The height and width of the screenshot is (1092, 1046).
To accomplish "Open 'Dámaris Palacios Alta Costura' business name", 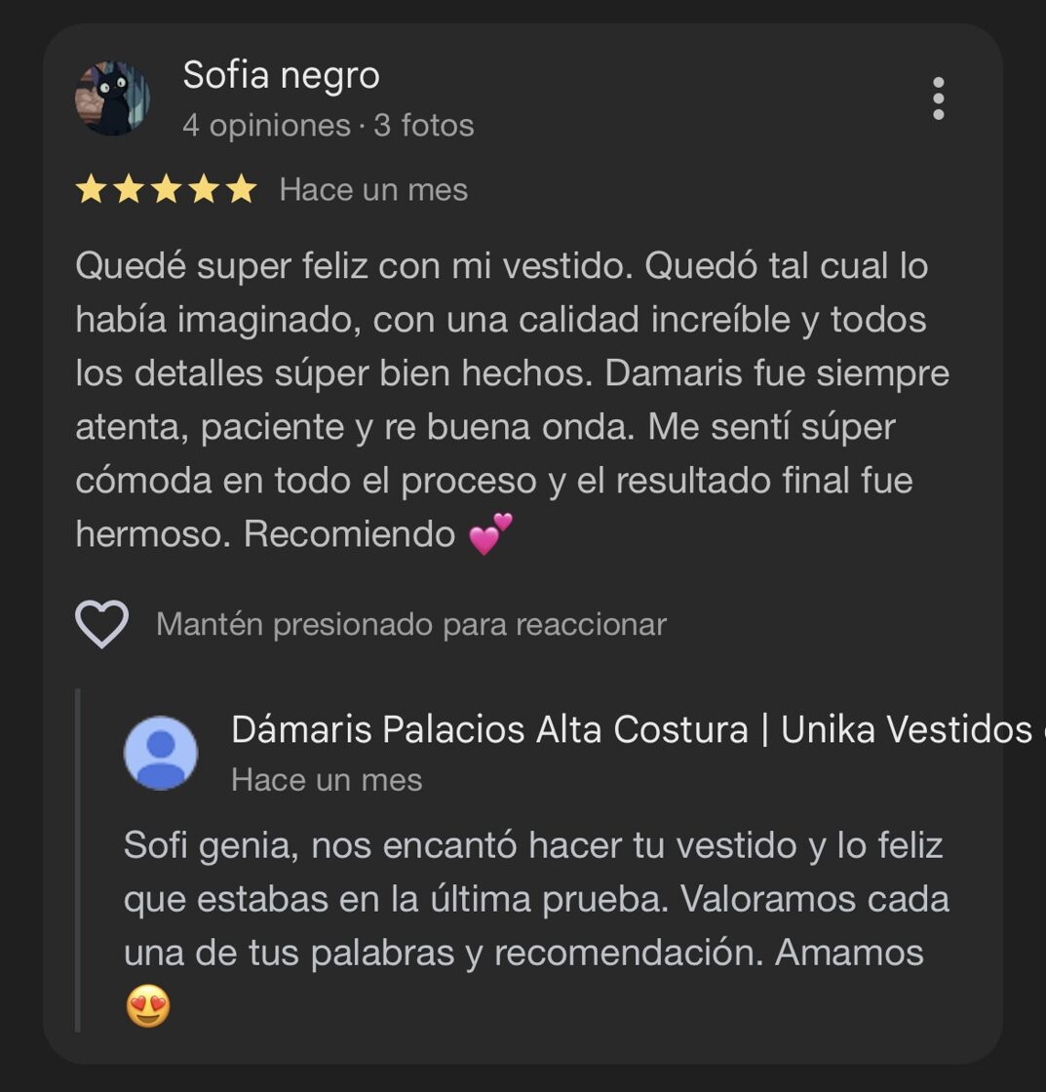I will pos(488,730).
